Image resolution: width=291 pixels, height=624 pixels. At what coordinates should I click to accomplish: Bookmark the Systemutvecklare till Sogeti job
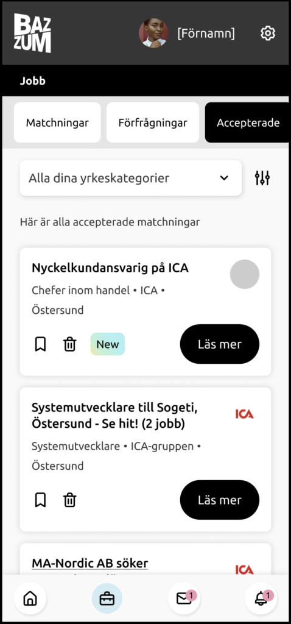tap(40, 500)
